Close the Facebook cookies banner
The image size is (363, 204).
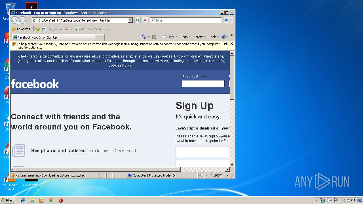223,61
